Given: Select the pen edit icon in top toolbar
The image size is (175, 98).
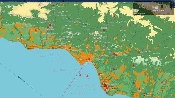Looking at the screenshot, I should coord(63,1).
